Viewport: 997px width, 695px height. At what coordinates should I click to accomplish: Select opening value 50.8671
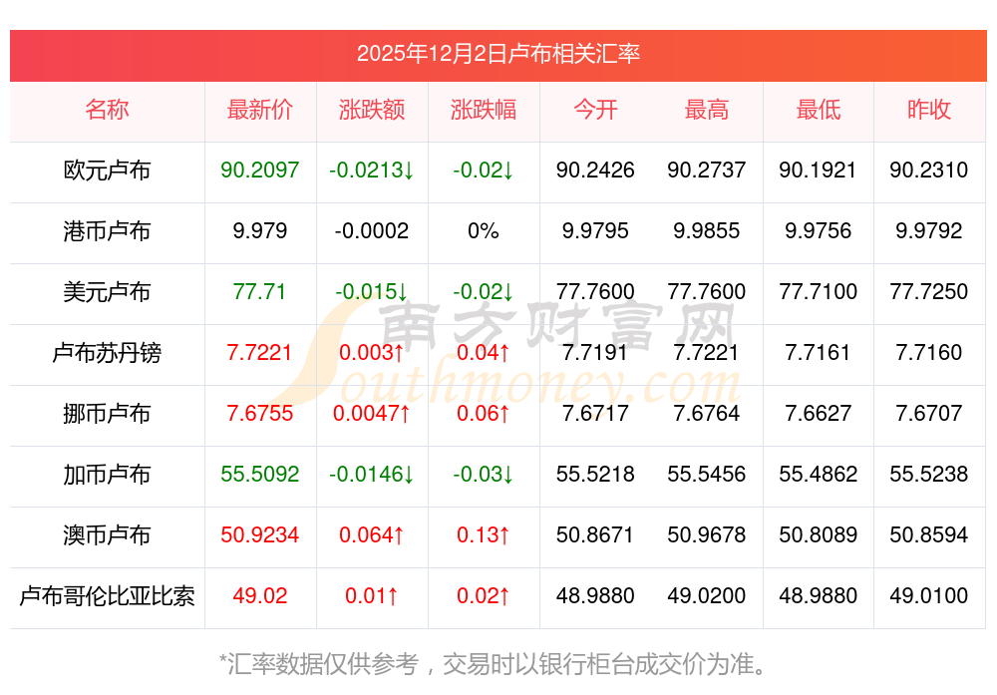pos(595,535)
